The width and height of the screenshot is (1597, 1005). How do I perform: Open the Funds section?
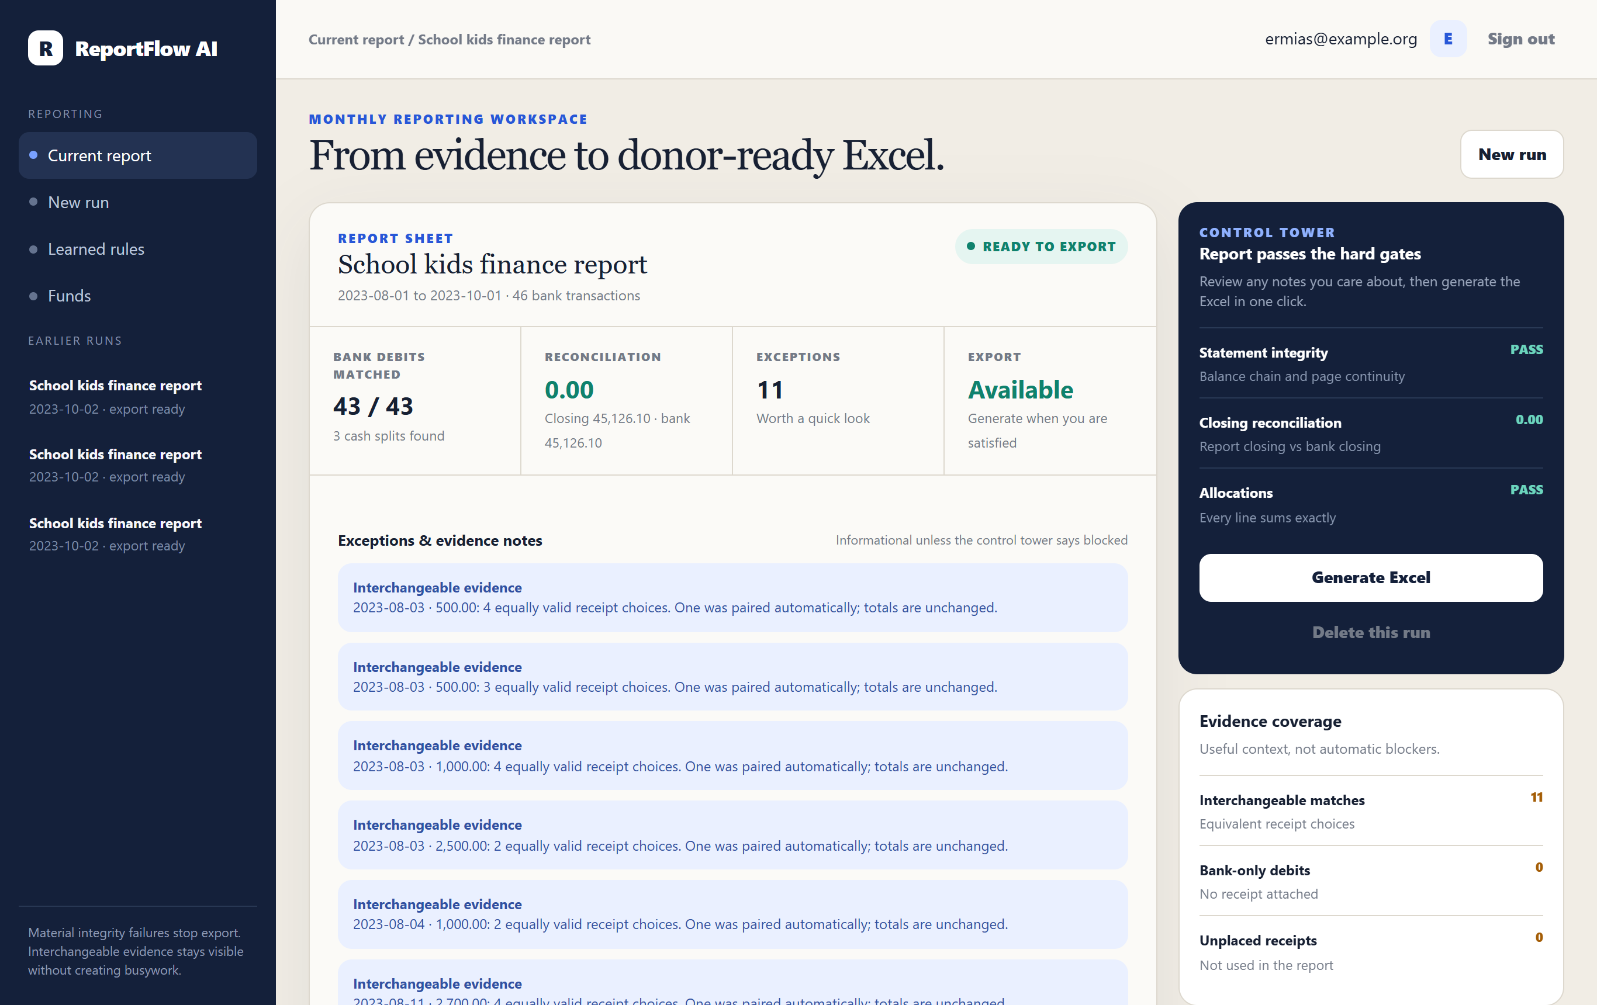138,296
